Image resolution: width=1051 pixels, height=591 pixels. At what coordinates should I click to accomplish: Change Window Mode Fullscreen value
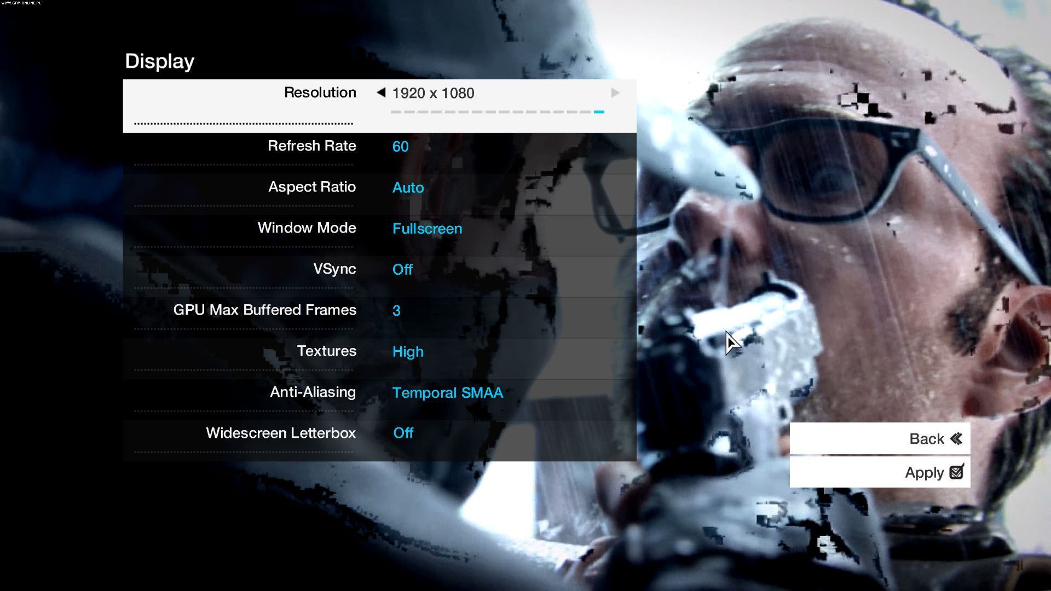[x=427, y=228]
